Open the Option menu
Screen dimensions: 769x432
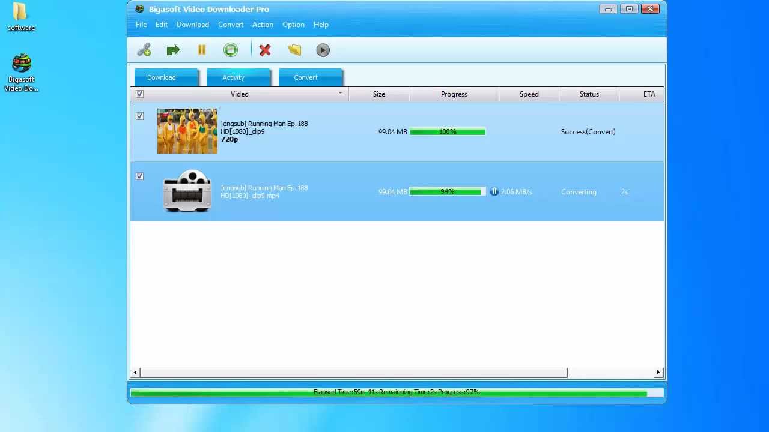click(x=293, y=25)
